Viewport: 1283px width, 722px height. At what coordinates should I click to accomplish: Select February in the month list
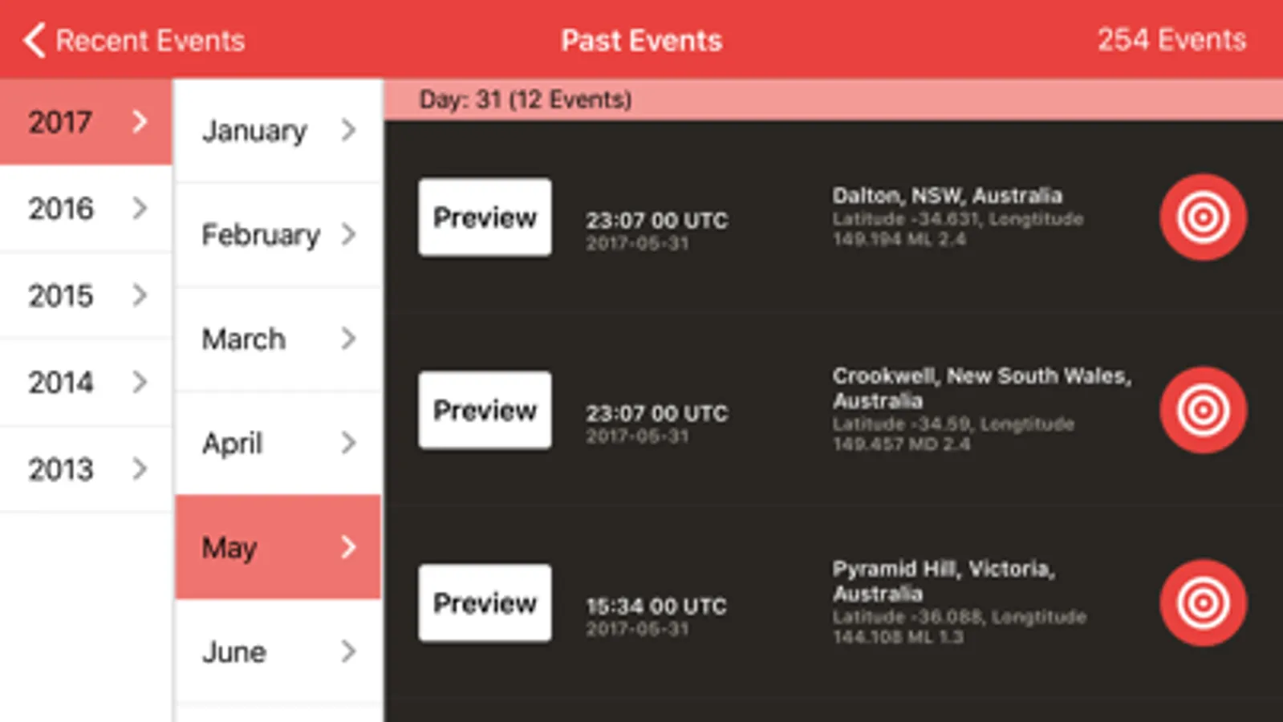[x=278, y=234]
